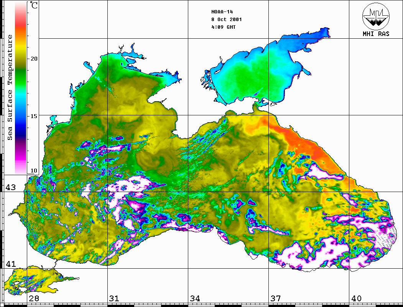Click longitude label '40'
Viewport: 403px width, 307px height.
(356, 298)
